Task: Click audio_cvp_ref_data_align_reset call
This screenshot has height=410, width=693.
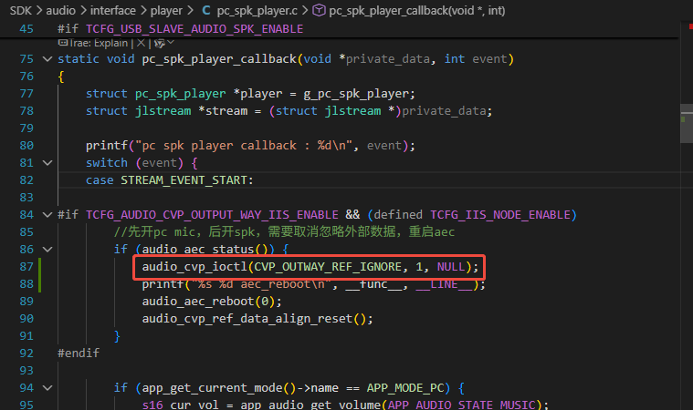Action: point(247,319)
